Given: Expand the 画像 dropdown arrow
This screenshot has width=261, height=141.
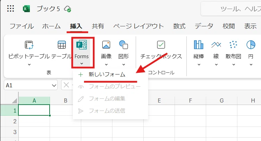Looking at the screenshot, I should click(x=106, y=64).
